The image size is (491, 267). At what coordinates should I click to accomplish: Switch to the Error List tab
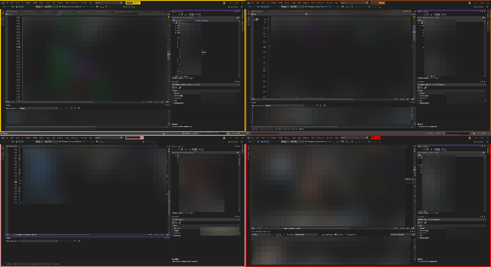pos(48,262)
